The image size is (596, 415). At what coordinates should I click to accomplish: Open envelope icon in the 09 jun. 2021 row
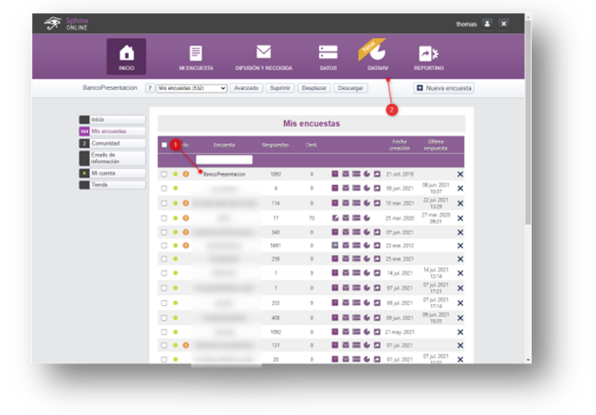click(346, 317)
